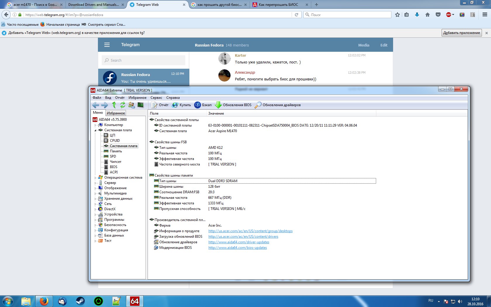Open the aida64.com bios-updates link
This screenshot has height=307, width=491.
pos(238,248)
